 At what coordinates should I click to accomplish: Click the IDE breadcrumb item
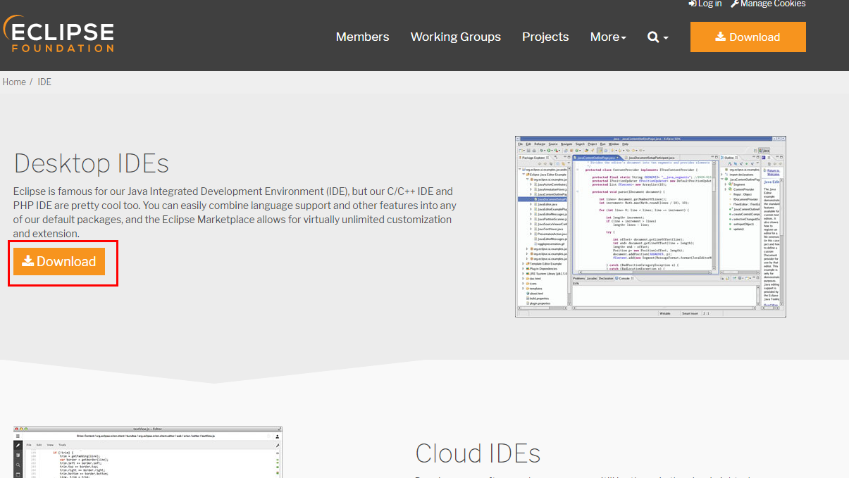click(44, 82)
